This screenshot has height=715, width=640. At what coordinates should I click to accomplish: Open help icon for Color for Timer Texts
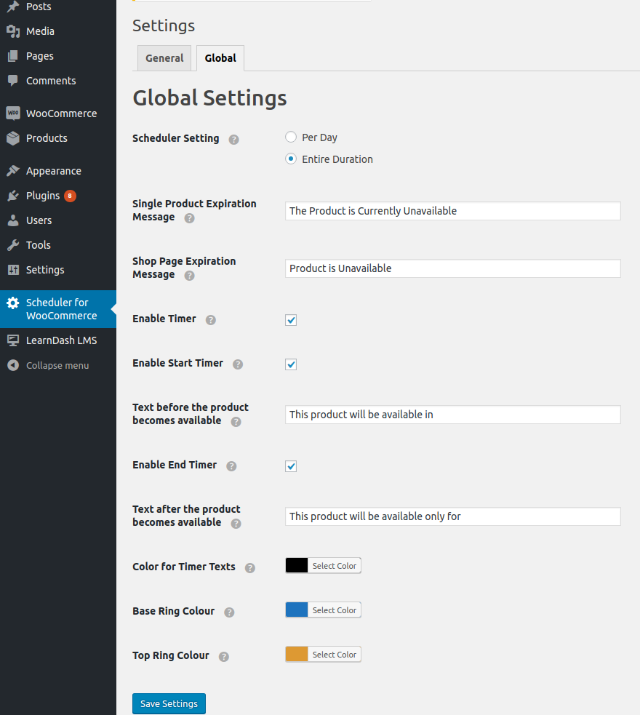[x=250, y=568]
